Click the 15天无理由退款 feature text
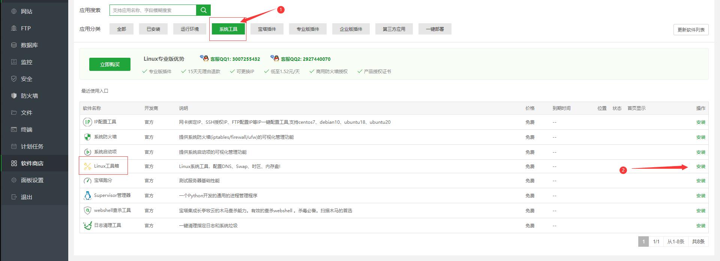 click(x=204, y=71)
